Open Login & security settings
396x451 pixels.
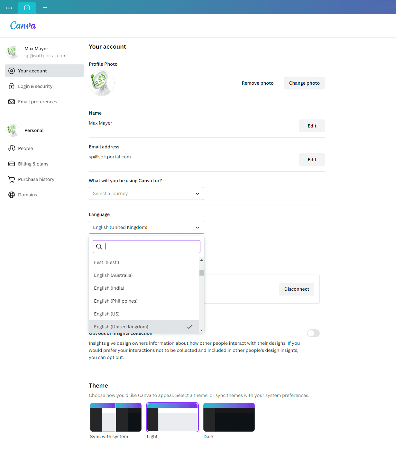point(44,86)
